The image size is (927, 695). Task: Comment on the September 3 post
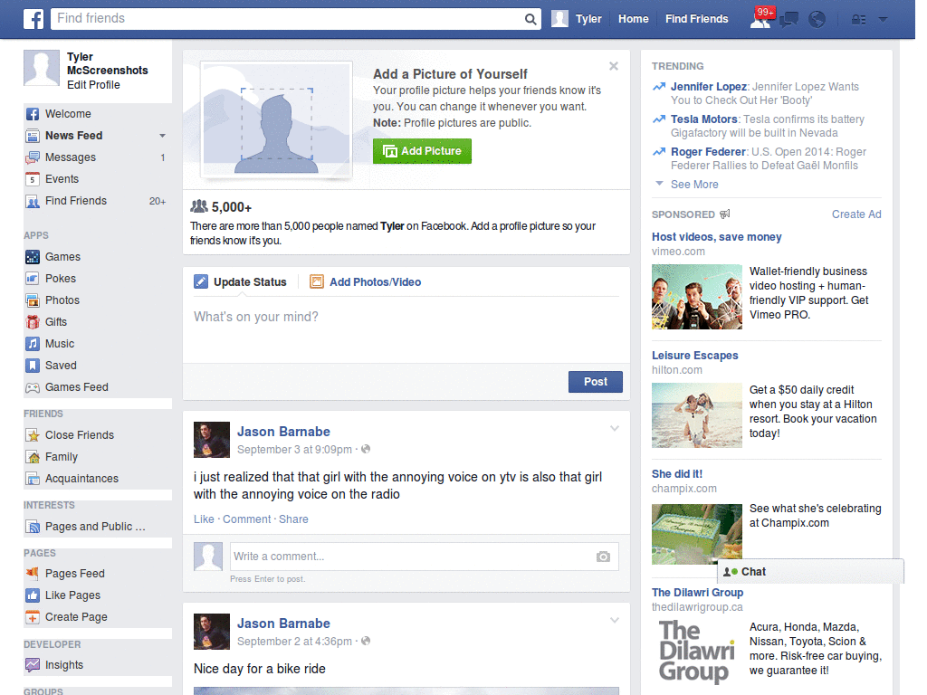tap(246, 519)
